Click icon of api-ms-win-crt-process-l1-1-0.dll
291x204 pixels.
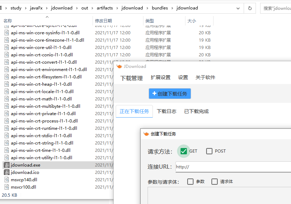[x=7, y=121]
